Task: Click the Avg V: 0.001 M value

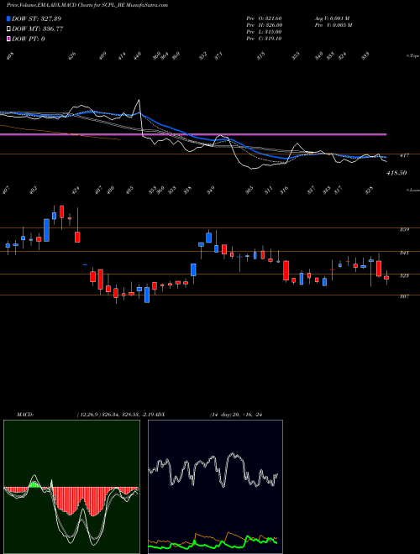Action: pyautogui.click(x=332, y=18)
